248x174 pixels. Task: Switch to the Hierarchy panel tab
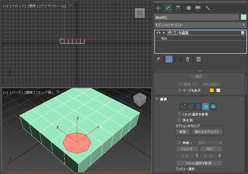pyautogui.click(x=178, y=8)
